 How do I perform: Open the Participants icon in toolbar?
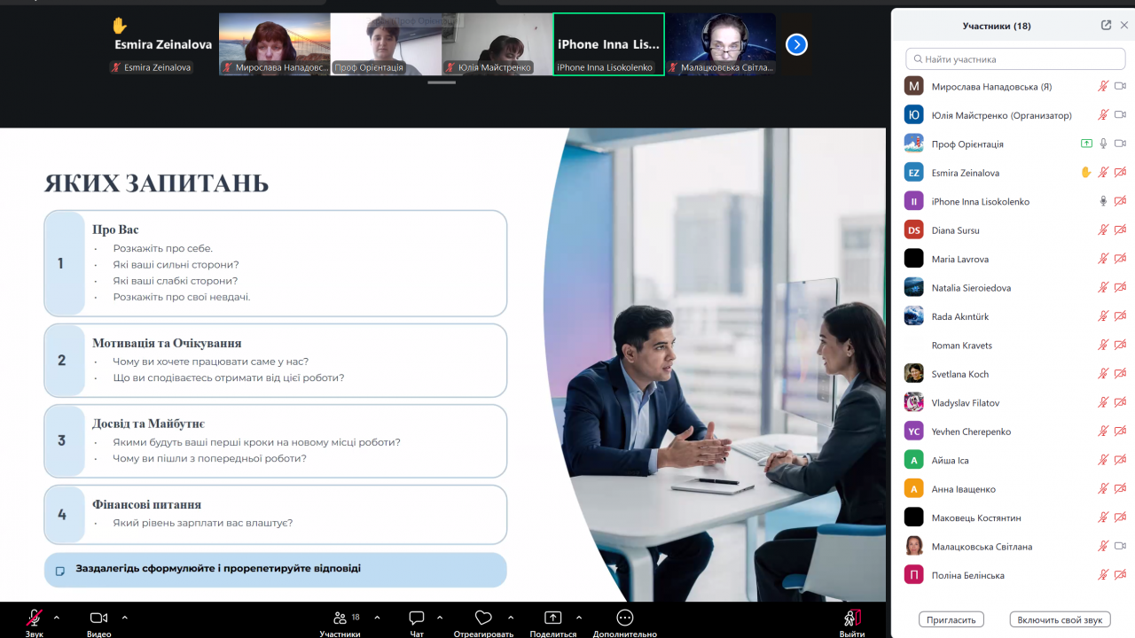[340, 618]
